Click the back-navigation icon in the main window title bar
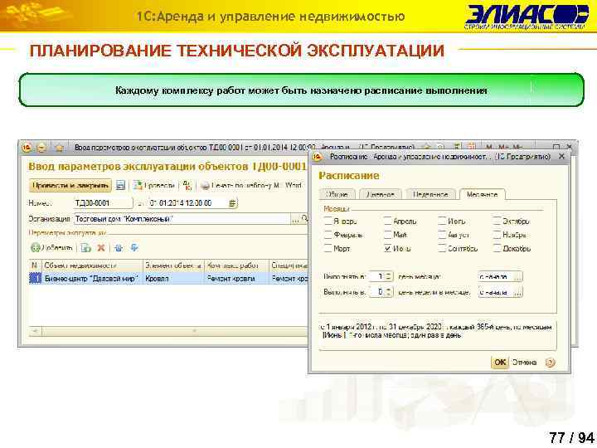This screenshot has height=448, width=597. point(41,148)
